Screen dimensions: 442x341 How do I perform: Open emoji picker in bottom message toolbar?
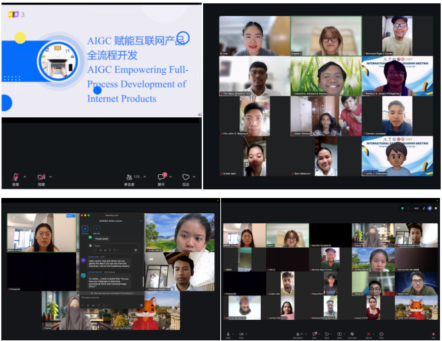click(88, 305)
